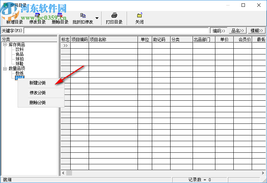This screenshot has width=267, height=183.
Task: Select 食品 category in tree
Action: (20, 54)
